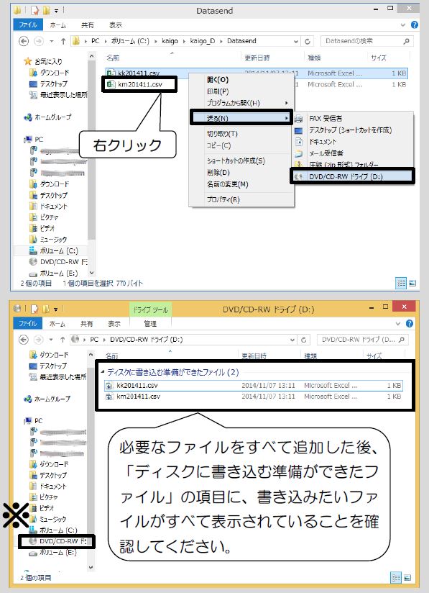Click kaigo_D in the address breadcrumb
429x593 pixels.
tap(202, 41)
